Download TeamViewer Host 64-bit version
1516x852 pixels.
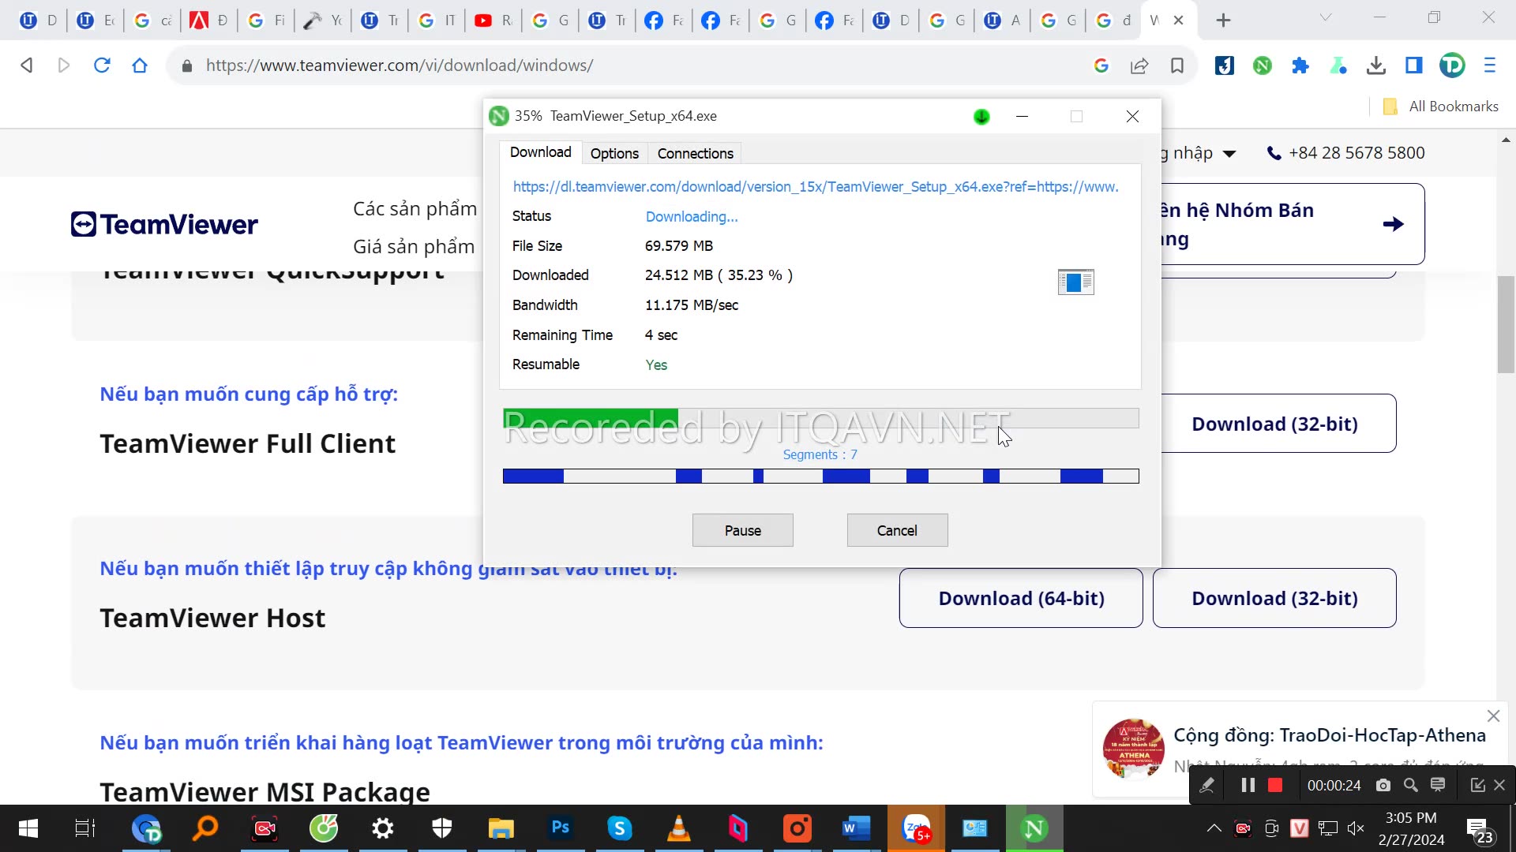point(1021,598)
